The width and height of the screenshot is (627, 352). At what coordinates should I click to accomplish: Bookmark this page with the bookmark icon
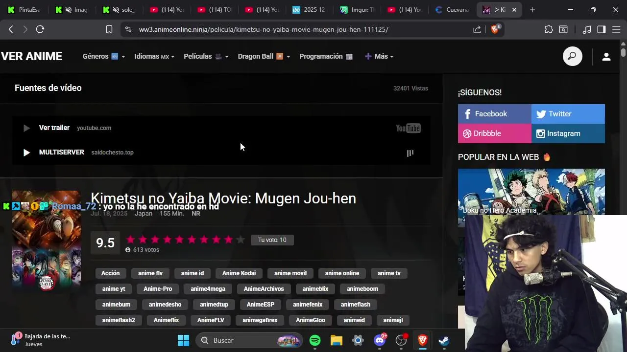109,29
